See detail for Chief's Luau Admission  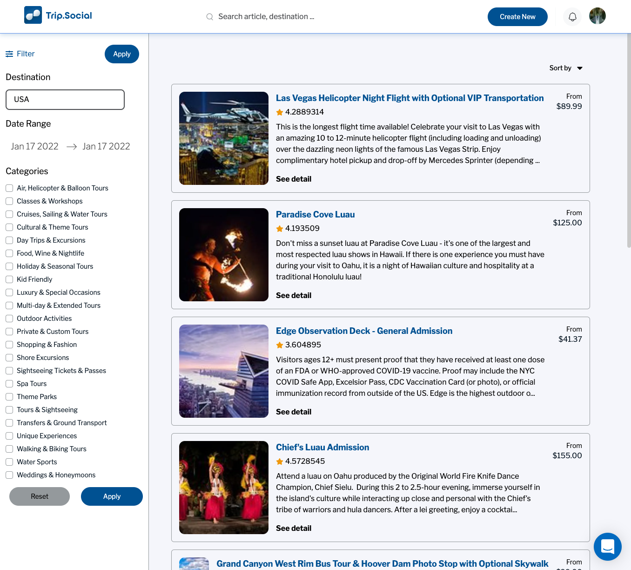pyautogui.click(x=294, y=529)
